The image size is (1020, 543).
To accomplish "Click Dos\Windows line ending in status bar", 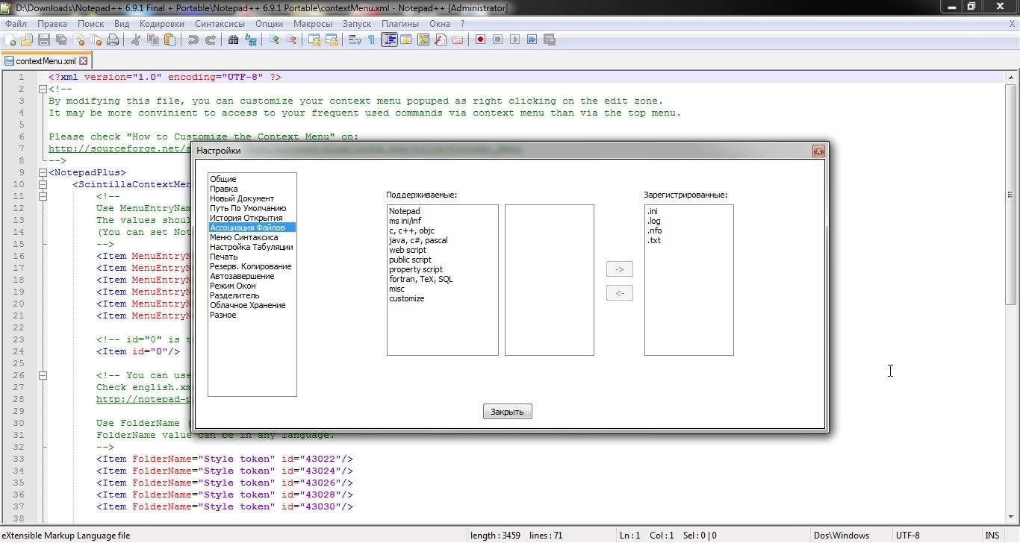I will [841, 535].
